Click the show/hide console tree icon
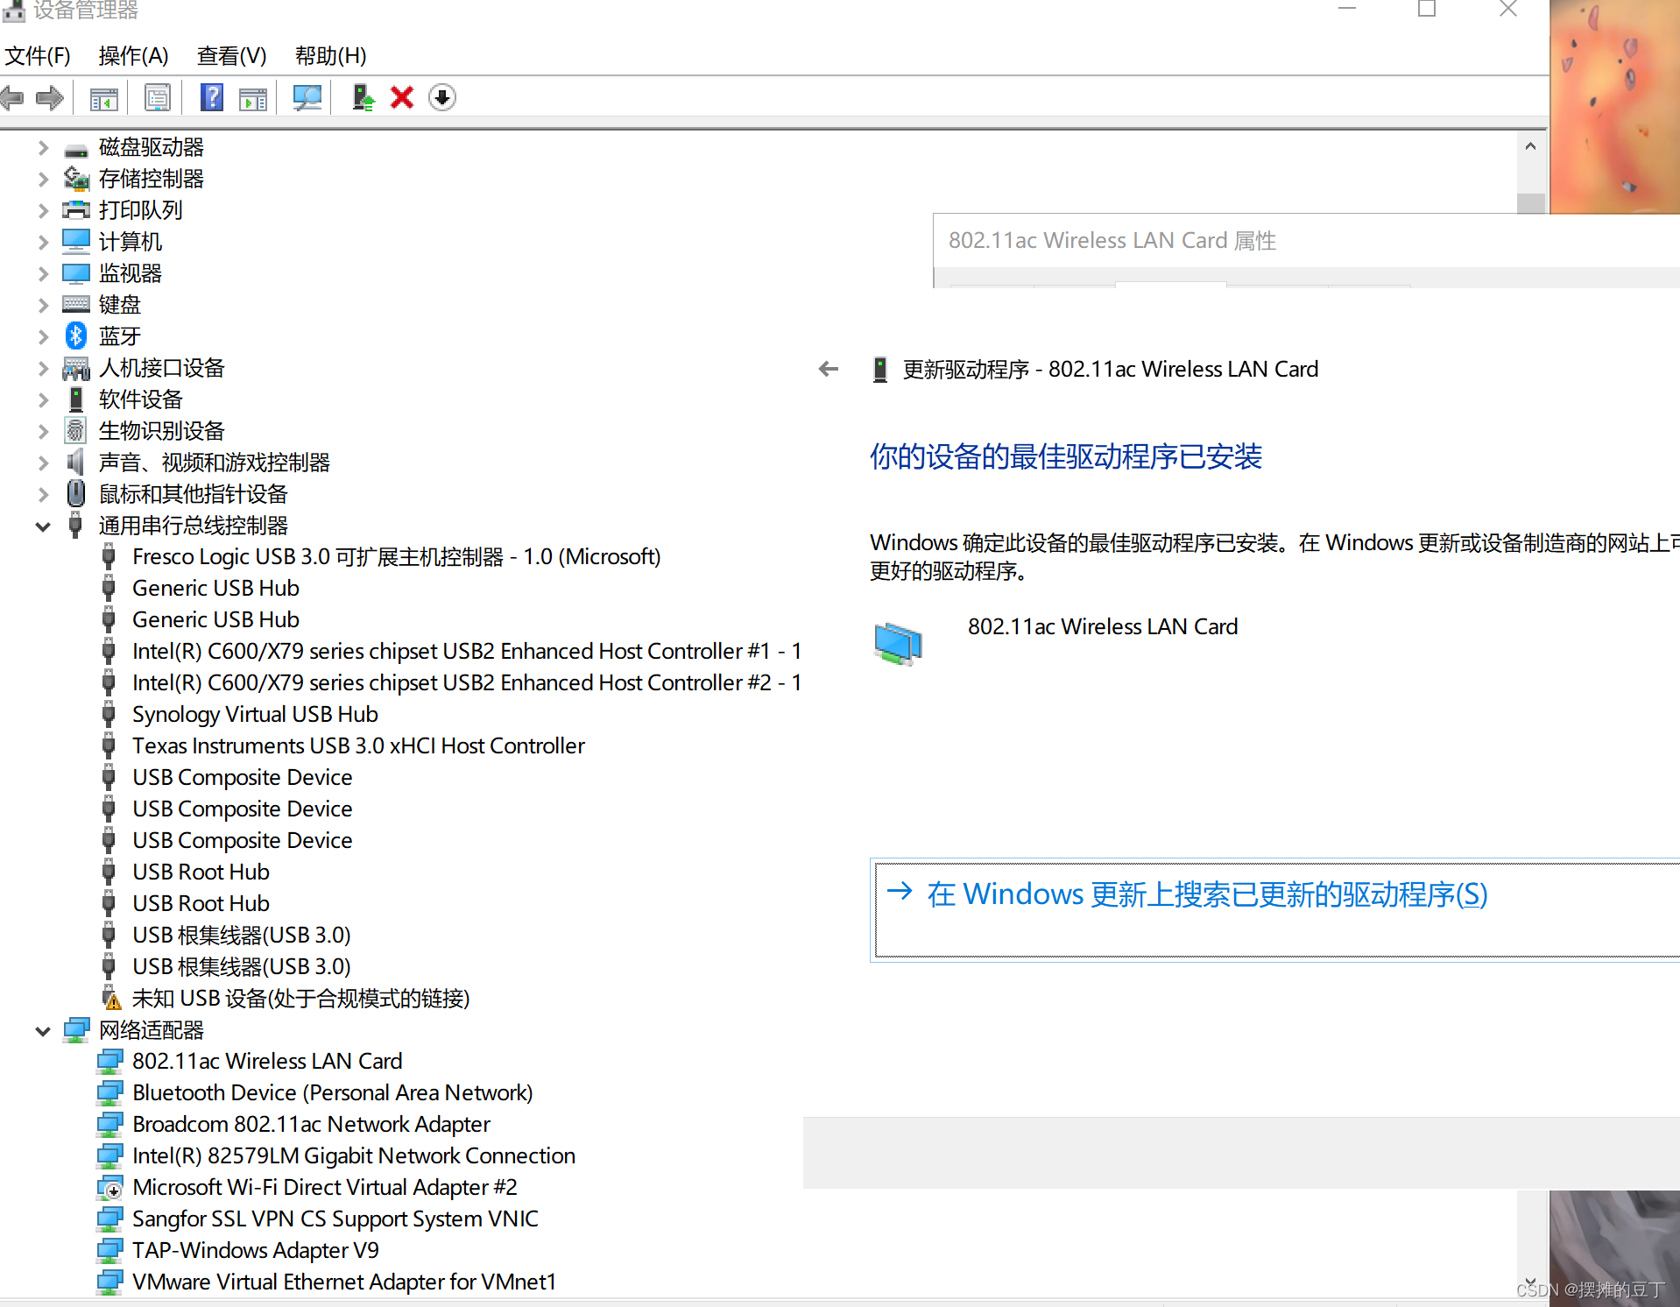This screenshot has height=1307, width=1680. pos(104,98)
